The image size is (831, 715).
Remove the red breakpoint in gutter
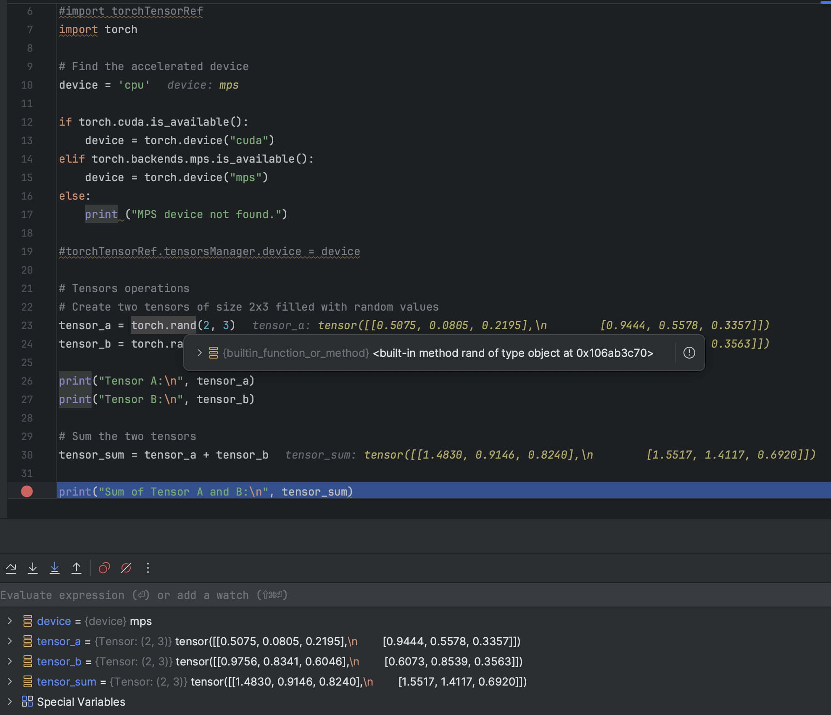pyautogui.click(x=27, y=491)
